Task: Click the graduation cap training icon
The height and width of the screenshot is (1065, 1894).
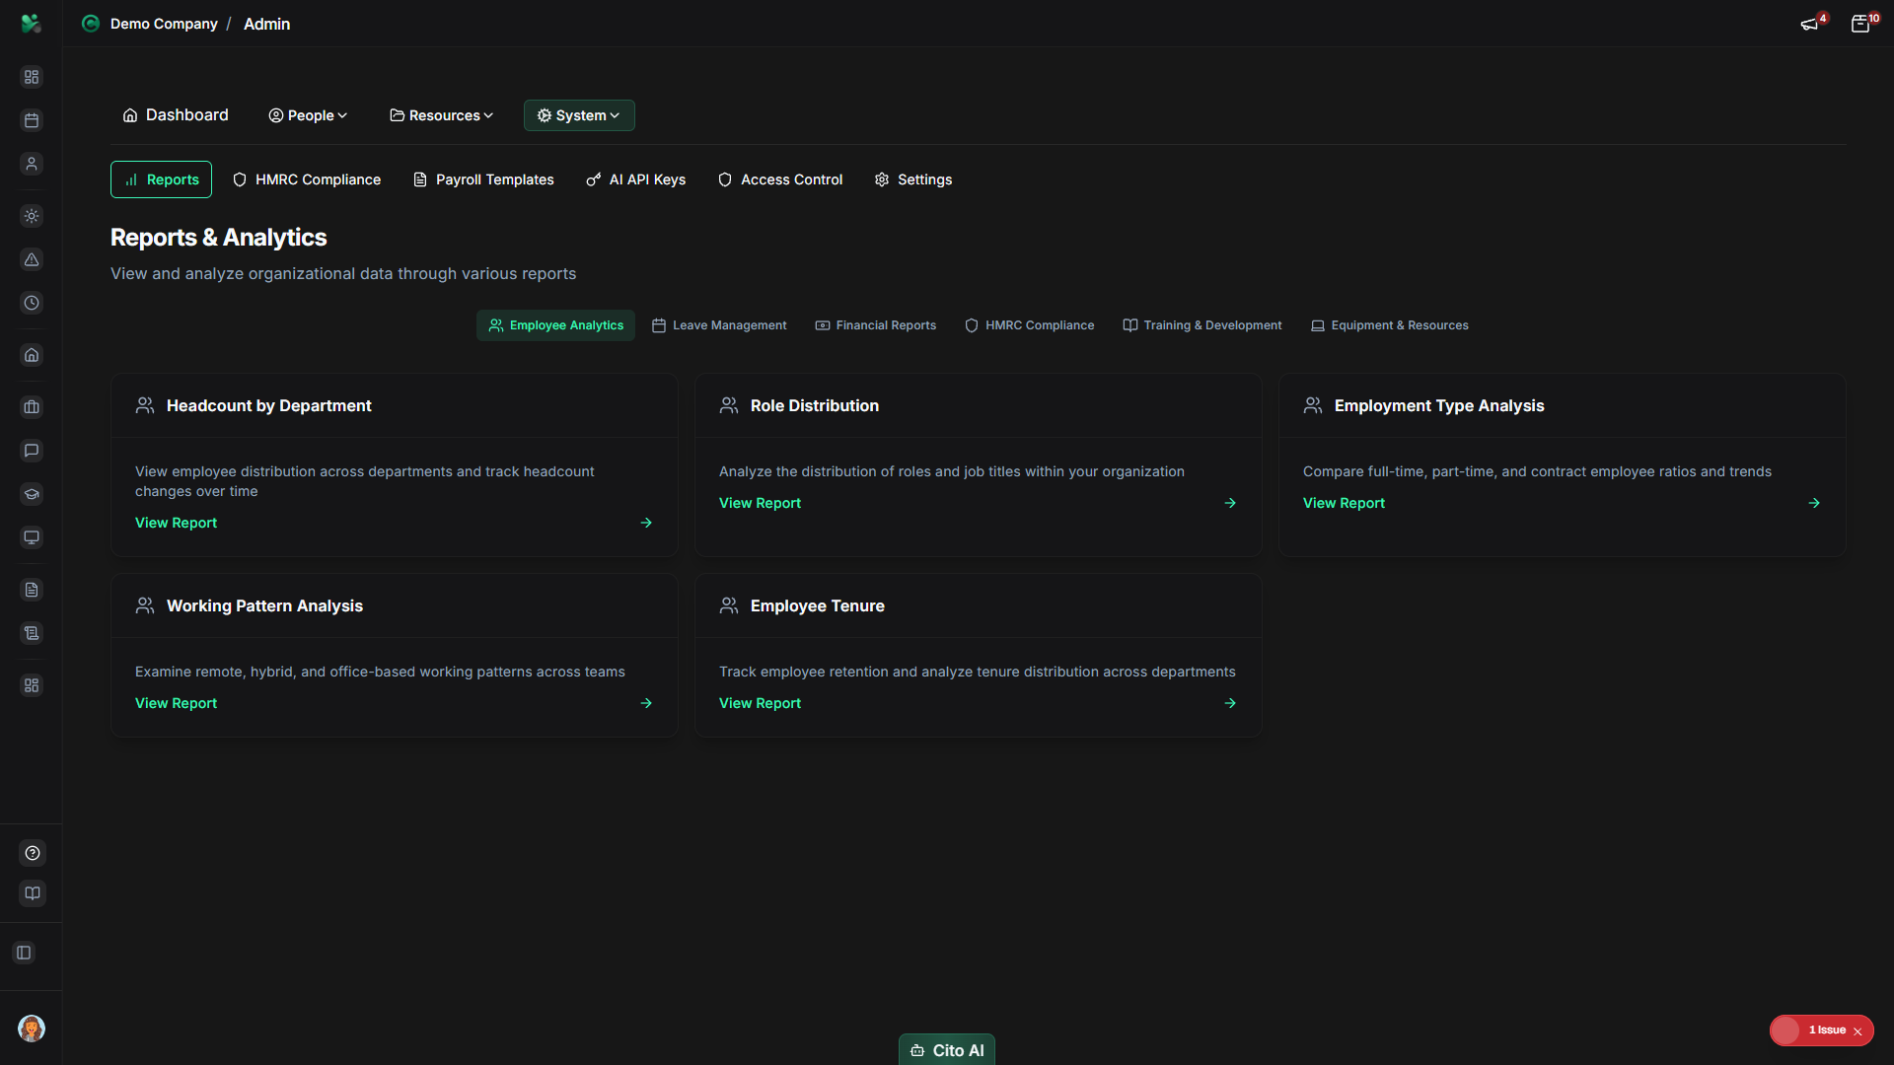Action: (x=32, y=494)
